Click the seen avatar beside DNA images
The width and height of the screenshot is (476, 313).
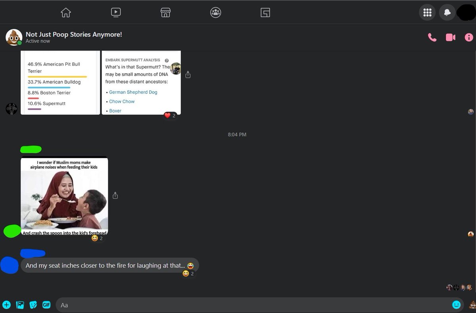click(x=471, y=112)
